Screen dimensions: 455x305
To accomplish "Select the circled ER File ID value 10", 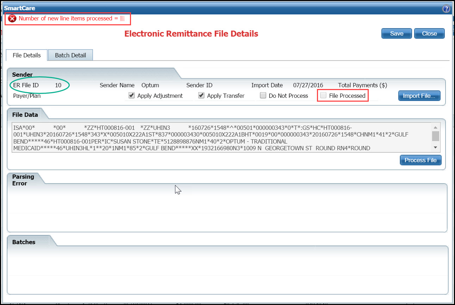I will (x=59, y=85).
